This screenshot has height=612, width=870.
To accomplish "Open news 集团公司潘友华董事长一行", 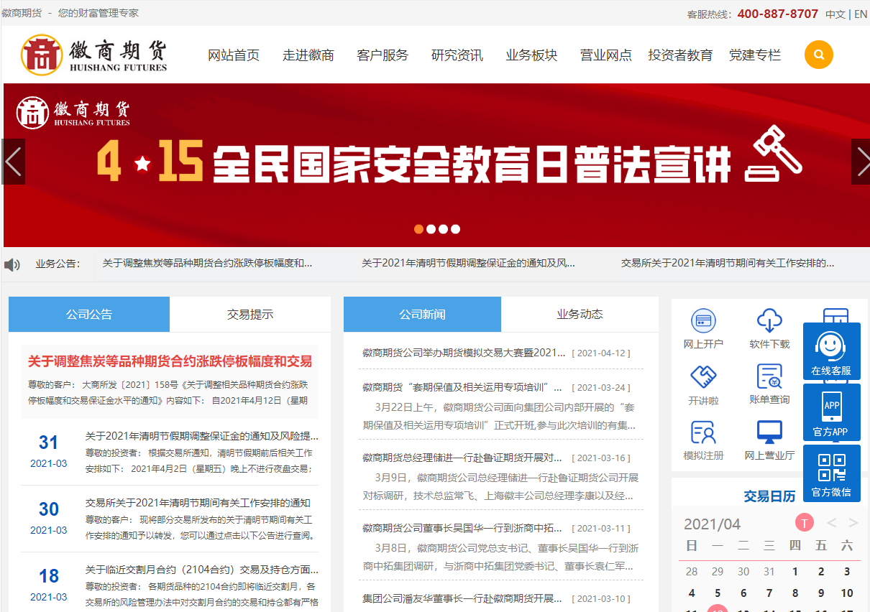I will pyautogui.click(x=462, y=598).
